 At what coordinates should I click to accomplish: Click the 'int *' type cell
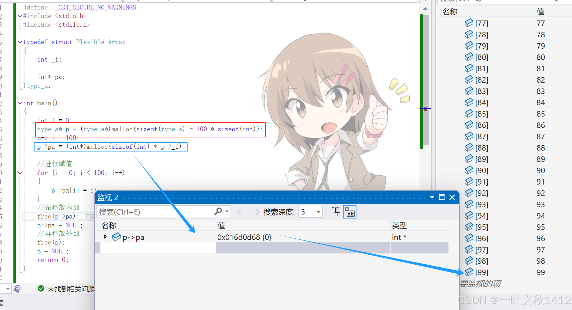[399, 237]
